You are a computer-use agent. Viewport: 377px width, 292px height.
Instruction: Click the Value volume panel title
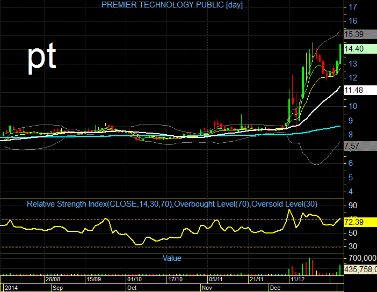172,258
